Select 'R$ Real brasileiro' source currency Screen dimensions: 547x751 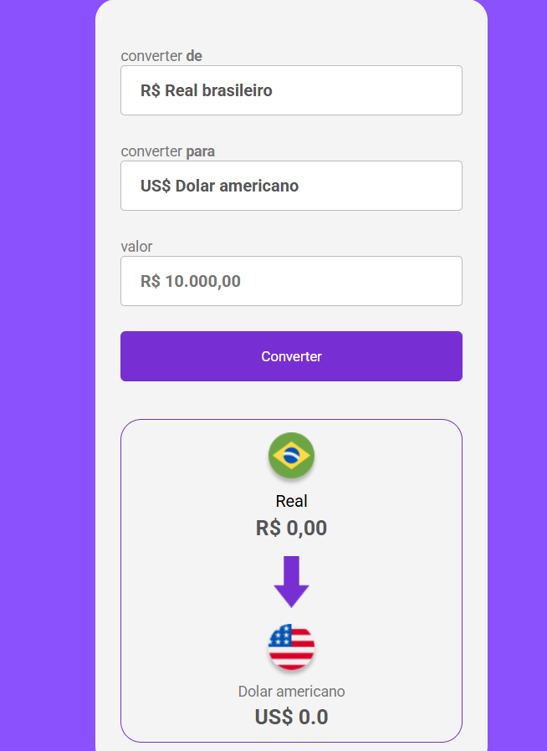point(291,90)
